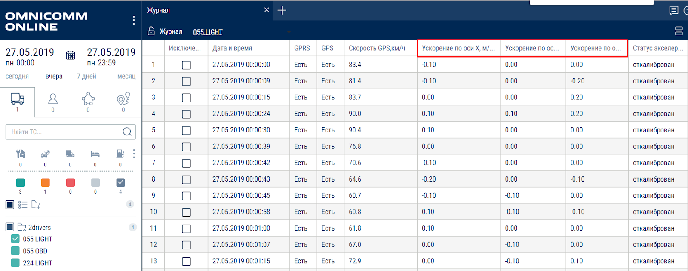Toggle the 2drivers group checkbox
688x271 pixels.
point(10,227)
